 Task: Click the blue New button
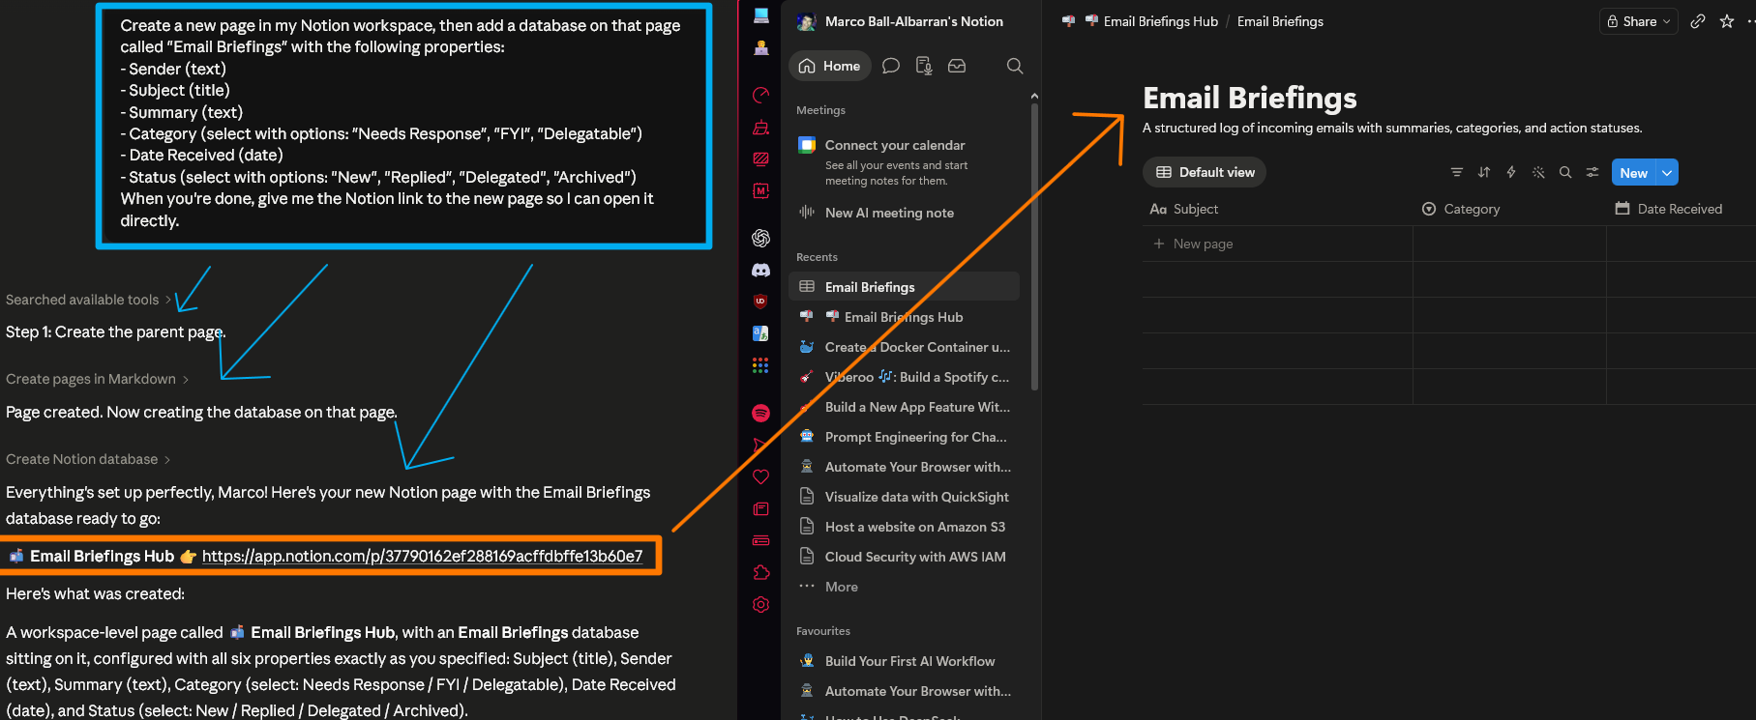coord(1633,172)
